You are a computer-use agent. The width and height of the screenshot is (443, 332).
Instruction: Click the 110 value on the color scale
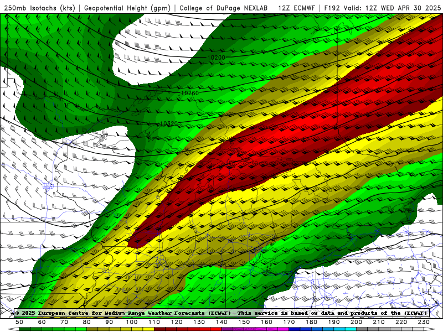pyautogui.click(x=154, y=322)
